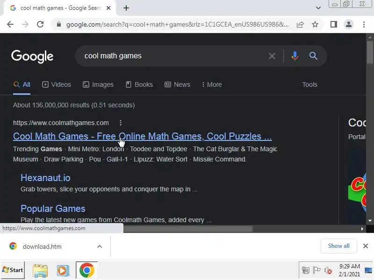374x280 pixels.
Task: Click the results count text
Action: point(74,105)
